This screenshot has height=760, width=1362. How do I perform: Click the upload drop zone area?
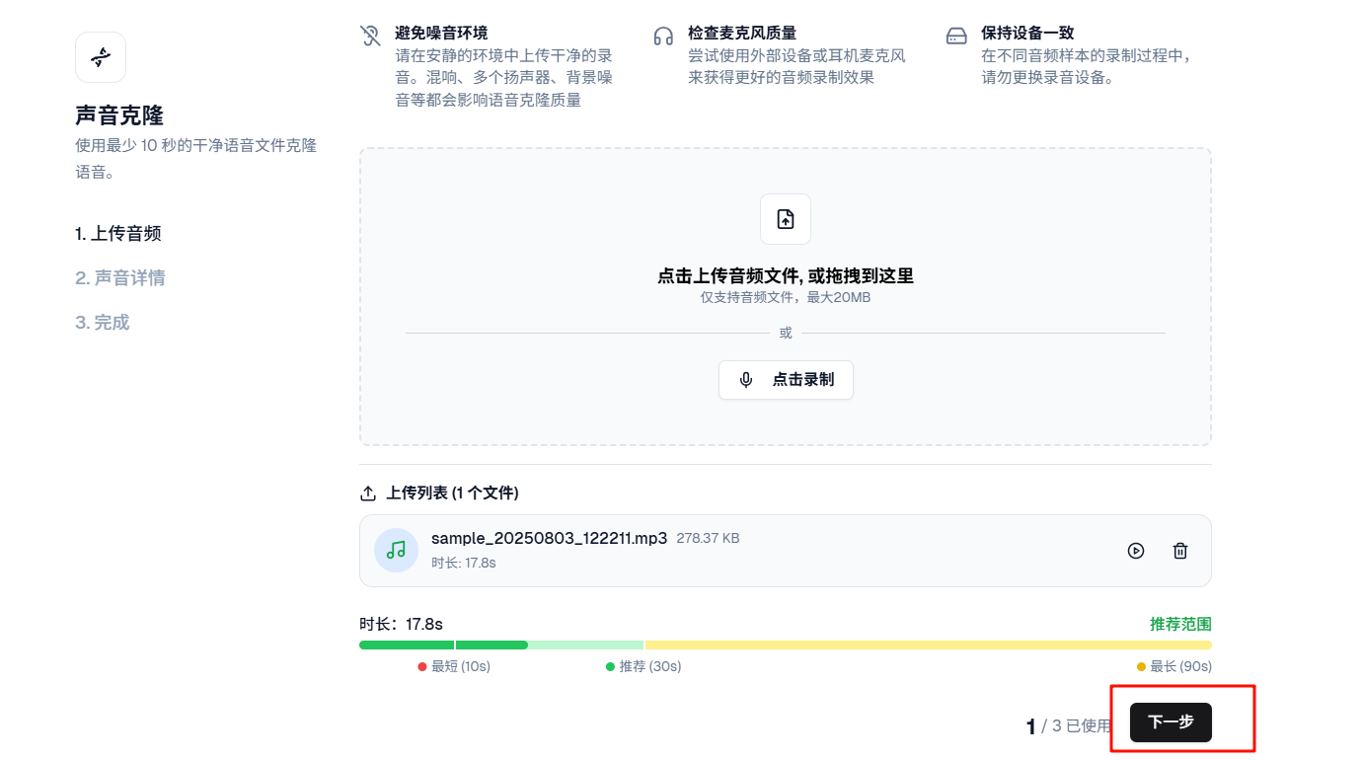tap(786, 295)
